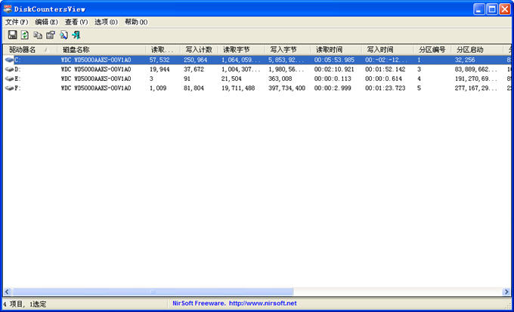Click the Find toolbar icon

[x=63, y=35]
